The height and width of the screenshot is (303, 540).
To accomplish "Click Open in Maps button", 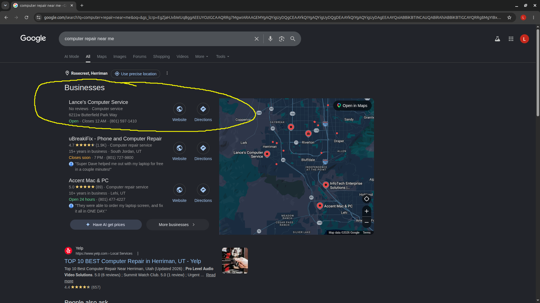I will [x=352, y=106].
